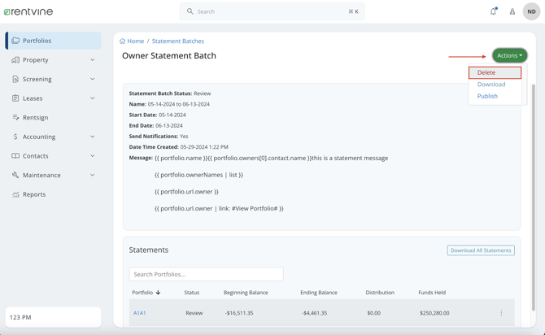This screenshot has width=545, height=335.
Task: Choose Download from the Actions menu
Action: pyautogui.click(x=491, y=84)
